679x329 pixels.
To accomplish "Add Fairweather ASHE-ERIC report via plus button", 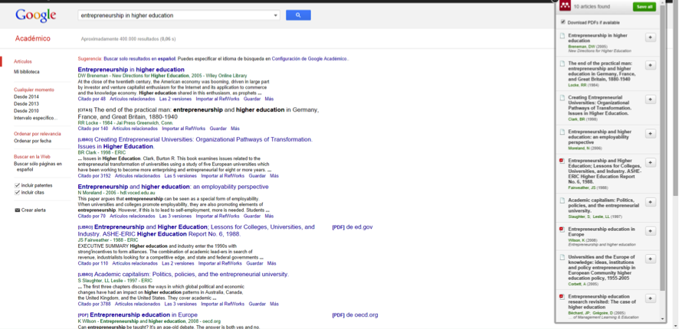I will 650,162.
